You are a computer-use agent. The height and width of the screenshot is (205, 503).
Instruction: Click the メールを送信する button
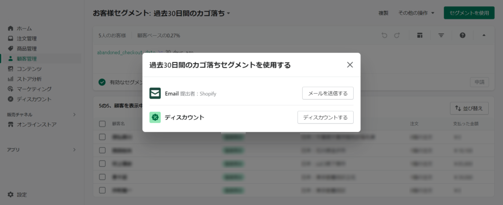[x=327, y=93]
